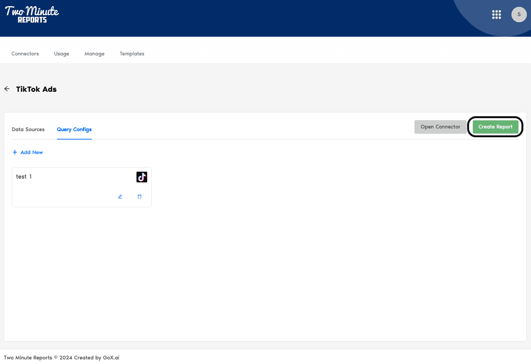Edit the test 1 query config
This screenshot has width=531, height=364.
(x=120, y=197)
